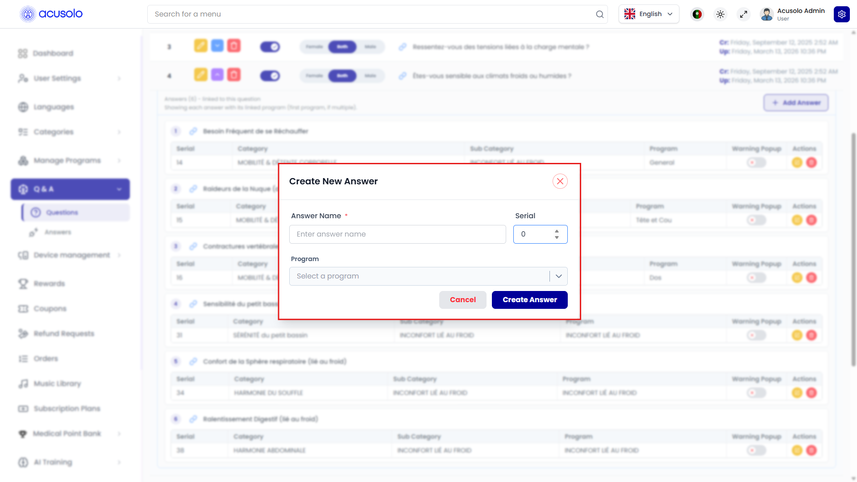This screenshot has height=482, width=857.
Task: Focus the Answer Name input field
Action: pyautogui.click(x=397, y=234)
